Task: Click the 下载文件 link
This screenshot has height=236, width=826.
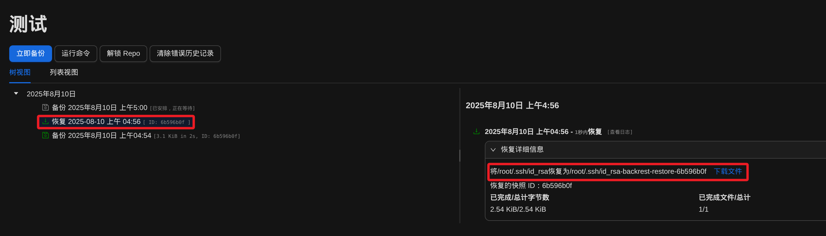Action: (x=728, y=171)
